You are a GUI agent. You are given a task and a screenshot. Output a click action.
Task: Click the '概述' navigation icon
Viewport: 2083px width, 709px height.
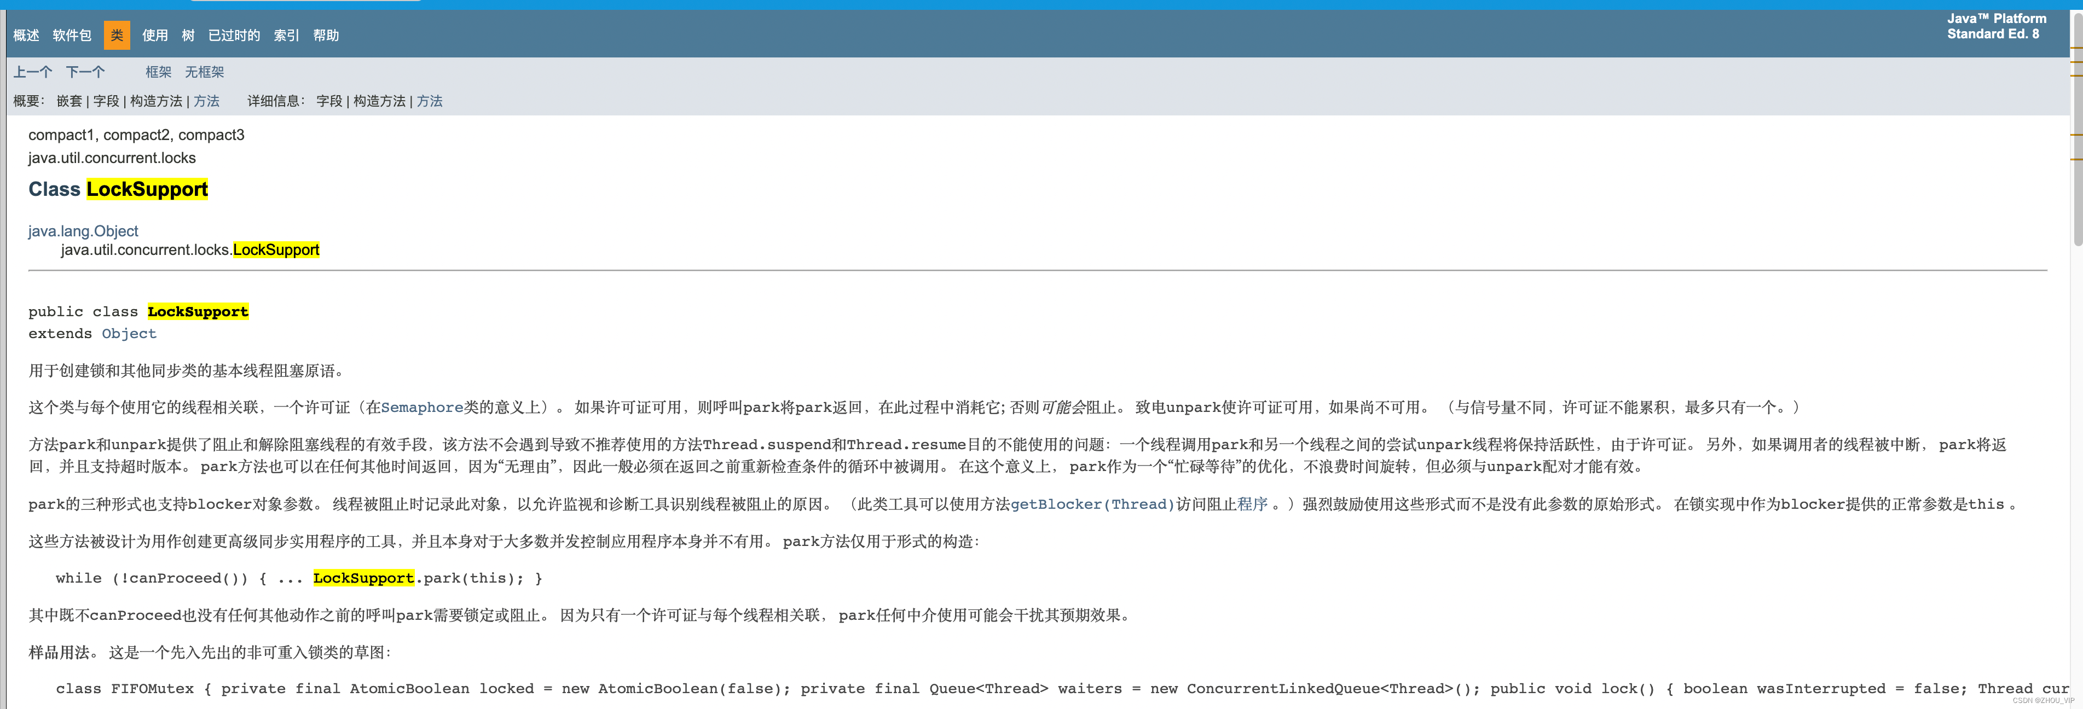[x=24, y=34]
